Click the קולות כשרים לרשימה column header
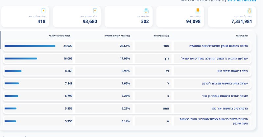Viewport: 263px width, 137px height. pyautogui.click(x=60, y=36)
